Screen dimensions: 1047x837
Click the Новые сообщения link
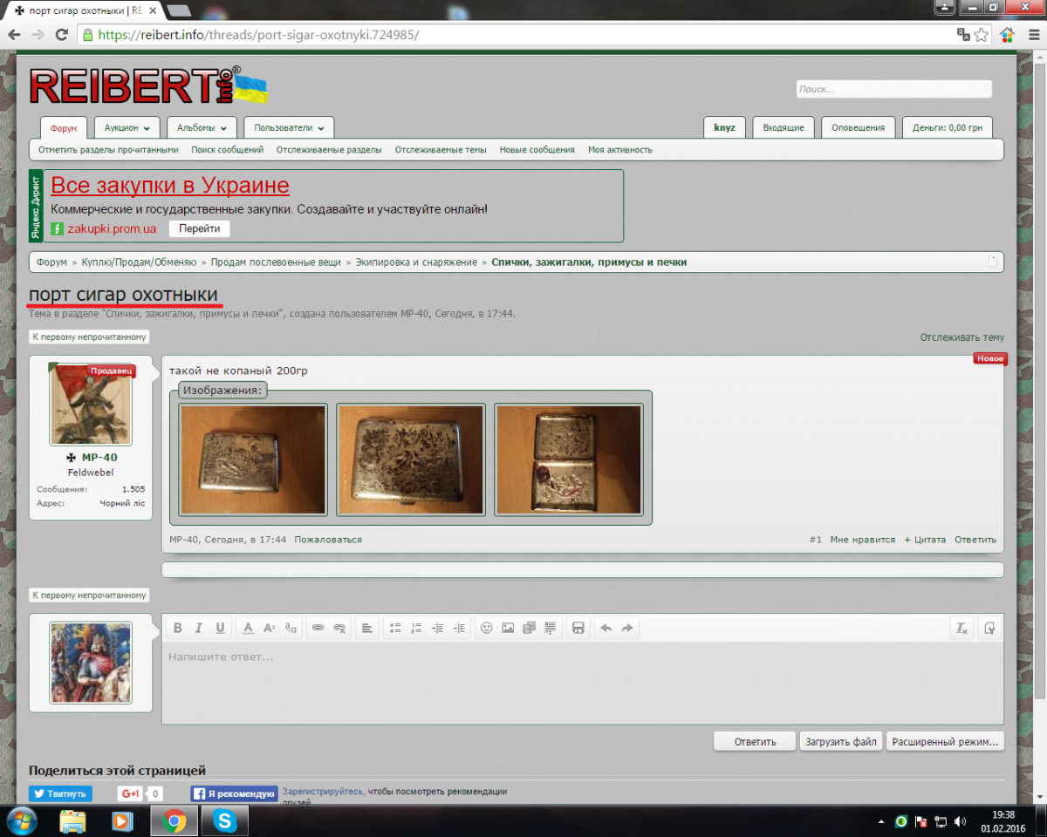[x=537, y=150]
